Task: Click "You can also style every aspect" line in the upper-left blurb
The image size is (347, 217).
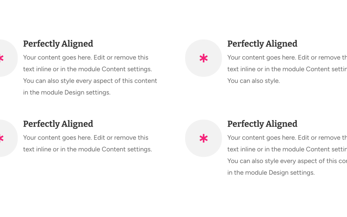Action: click(x=90, y=81)
